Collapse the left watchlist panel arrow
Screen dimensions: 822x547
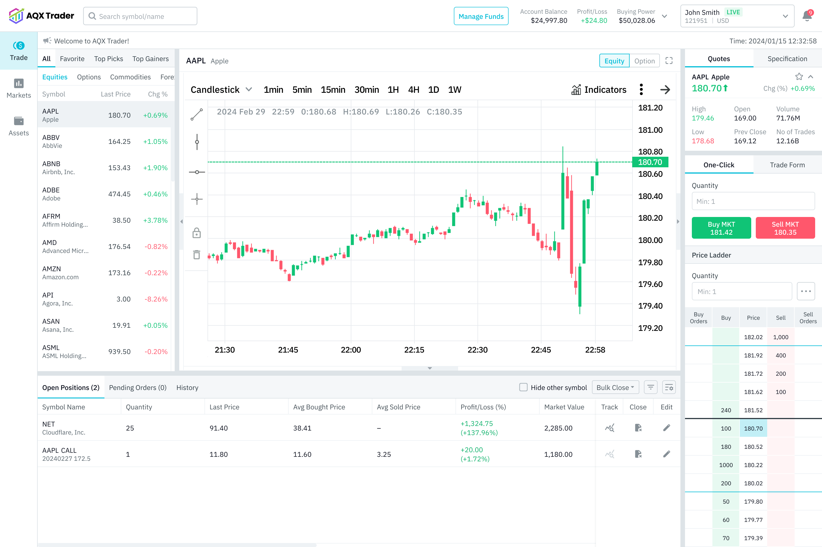tap(181, 221)
